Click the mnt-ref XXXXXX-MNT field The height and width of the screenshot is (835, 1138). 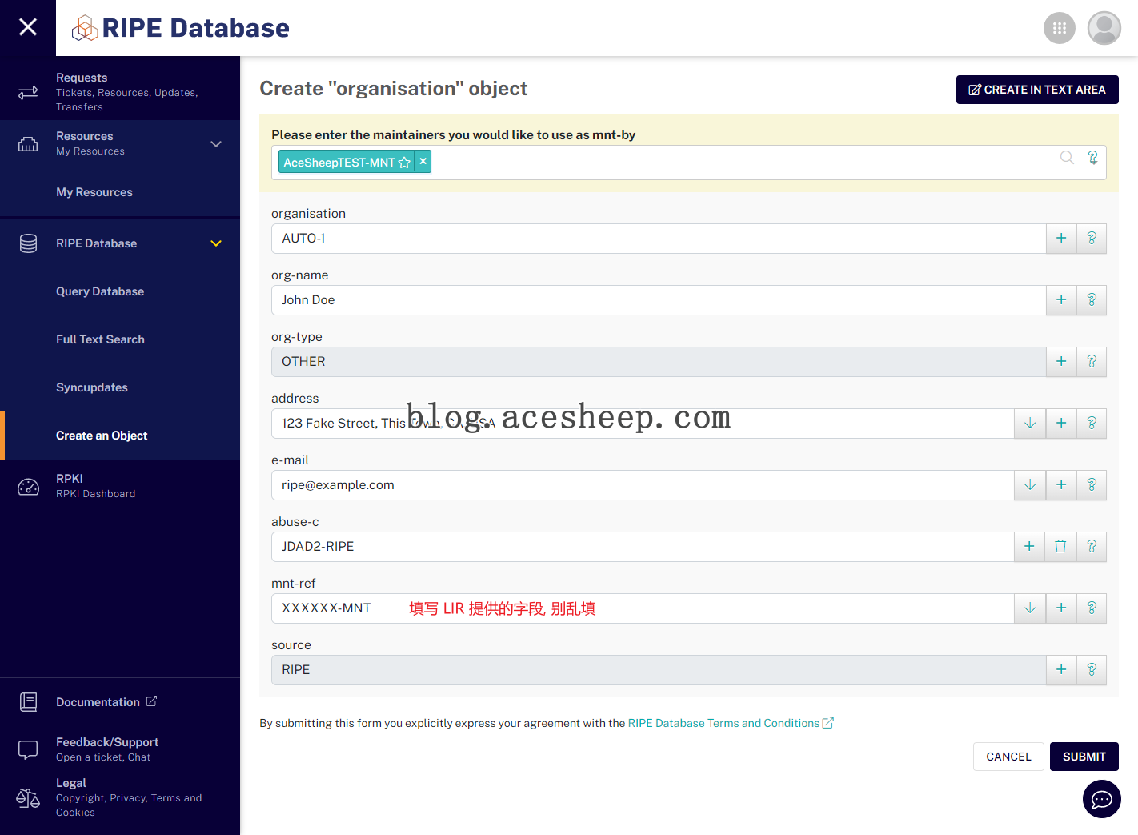(x=643, y=608)
